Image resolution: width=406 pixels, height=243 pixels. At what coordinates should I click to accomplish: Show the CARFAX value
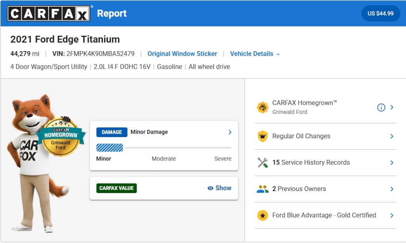(x=219, y=188)
